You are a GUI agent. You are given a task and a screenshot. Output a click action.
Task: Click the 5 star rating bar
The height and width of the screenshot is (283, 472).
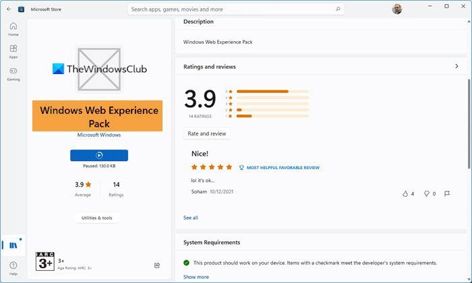(x=272, y=92)
